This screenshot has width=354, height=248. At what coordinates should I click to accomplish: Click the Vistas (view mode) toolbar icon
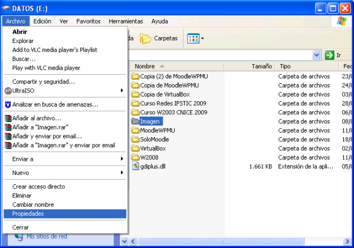click(x=193, y=38)
